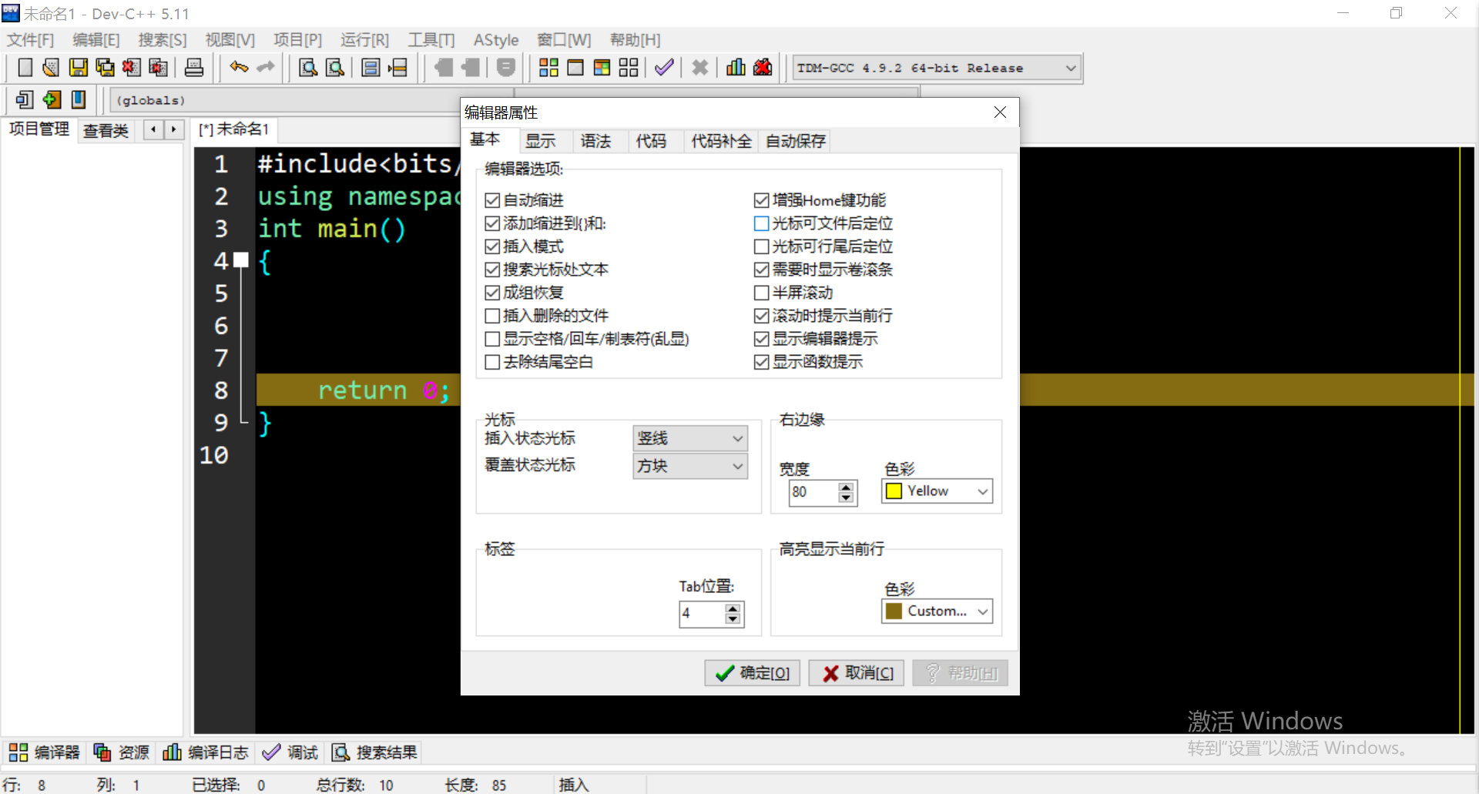Click the Run toolbar icon

(575, 68)
